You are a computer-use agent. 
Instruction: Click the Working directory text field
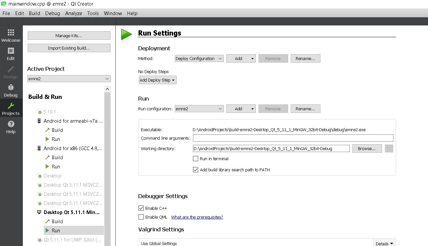coord(271,148)
